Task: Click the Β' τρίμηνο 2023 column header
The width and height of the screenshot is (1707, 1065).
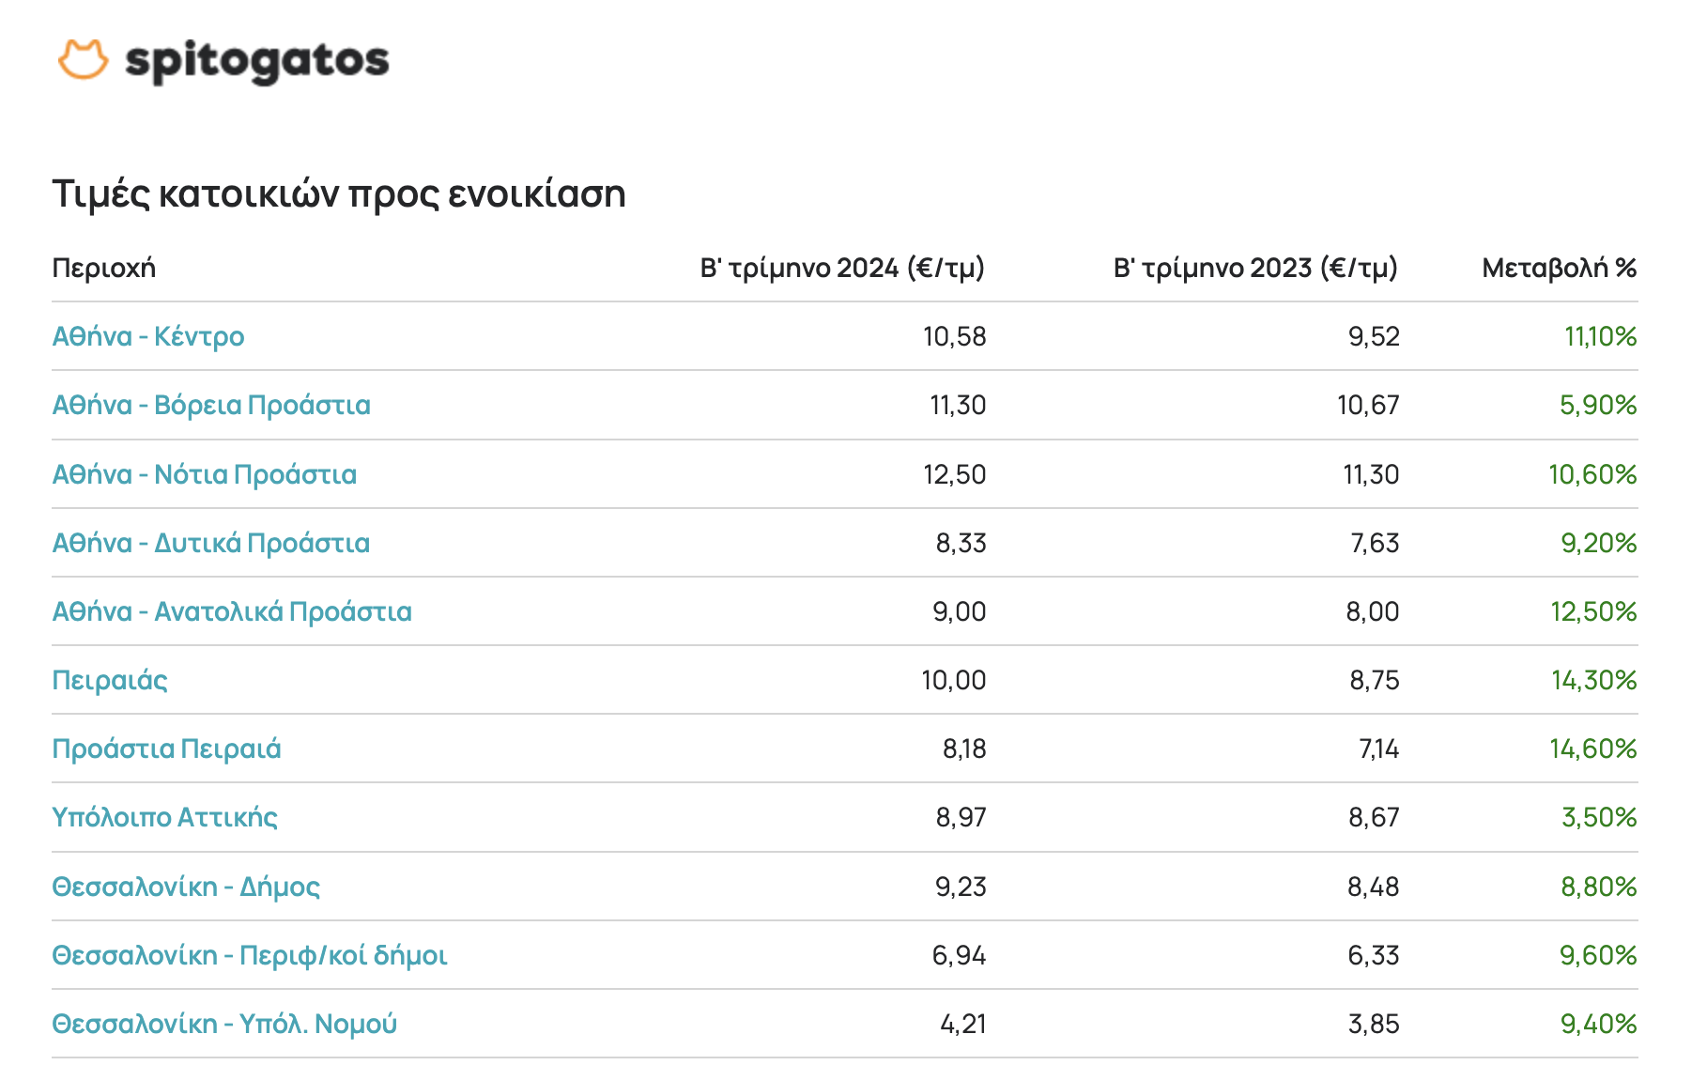Action: (1255, 269)
